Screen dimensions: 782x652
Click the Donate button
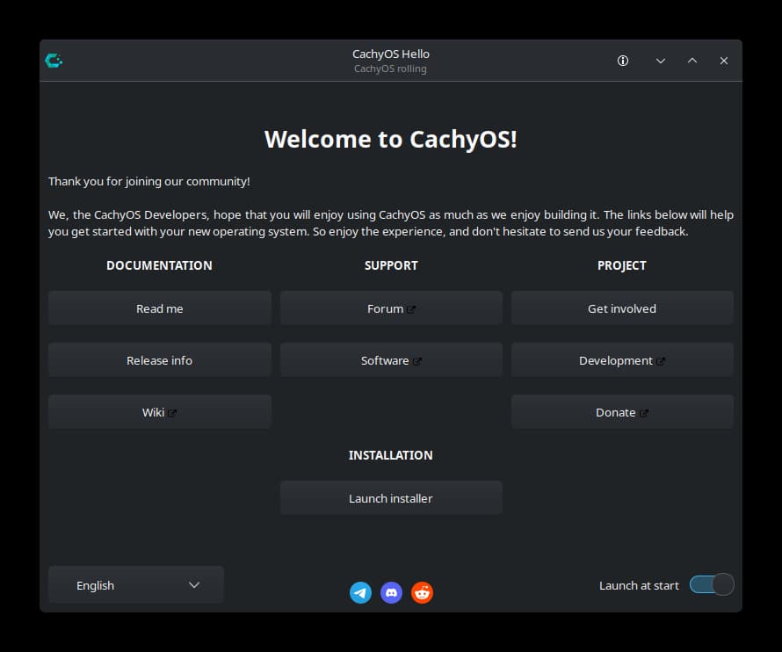622,412
